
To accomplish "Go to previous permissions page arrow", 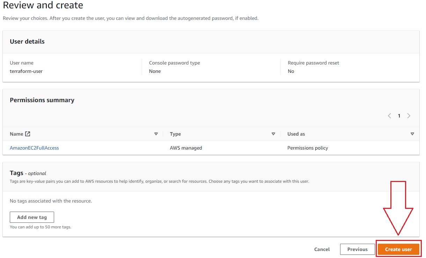I will point(389,116).
